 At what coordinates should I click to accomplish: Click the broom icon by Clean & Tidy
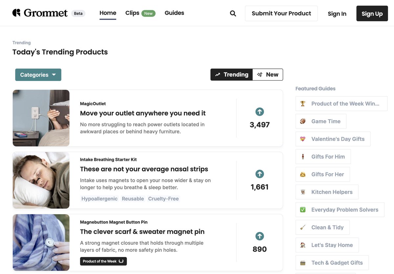[x=303, y=227]
